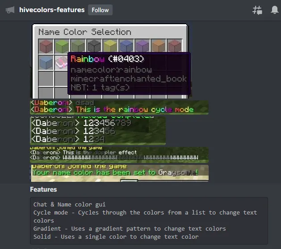281x249 pixels.
Task: Select the rainbow enchanted book item
Action: (x=62, y=62)
